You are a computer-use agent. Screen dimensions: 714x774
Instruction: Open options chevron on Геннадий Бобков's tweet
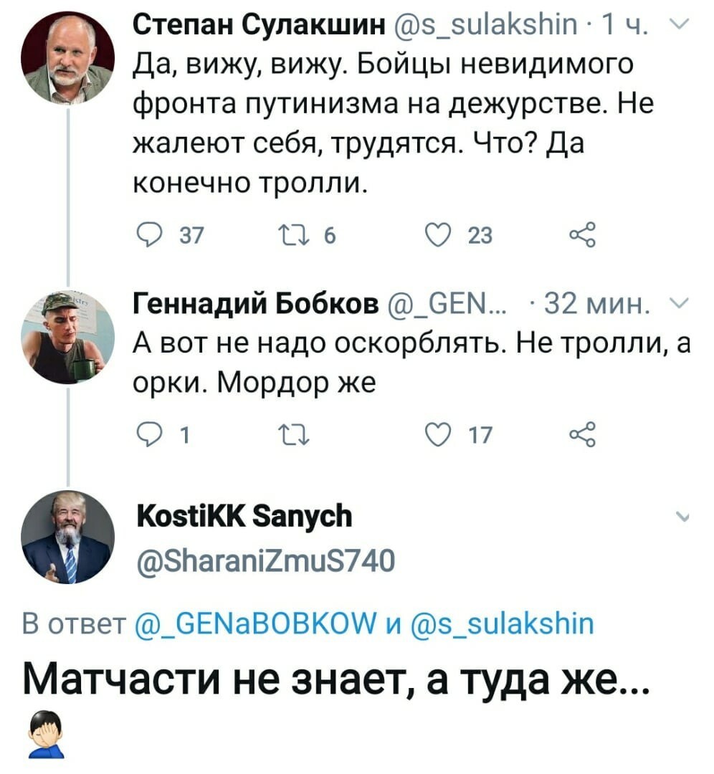[682, 305]
